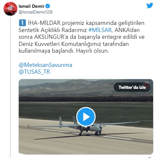
Task: Click the Sentetik Açıklıklı Radarımız text
Action: click(x=53, y=30)
